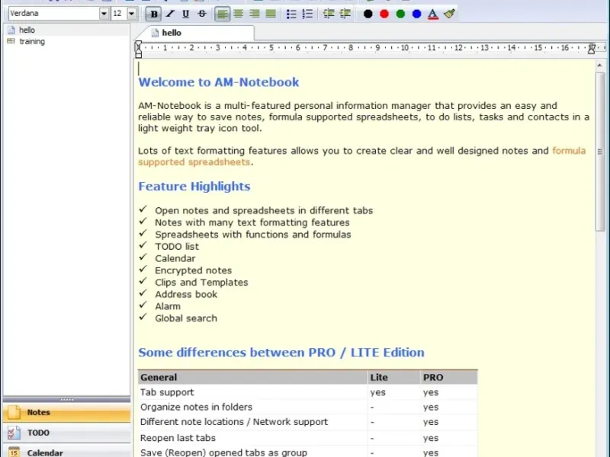Viewport: 610px width, 457px height.
Task: Pick the red color swatch
Action: click(x=384, y=14)
